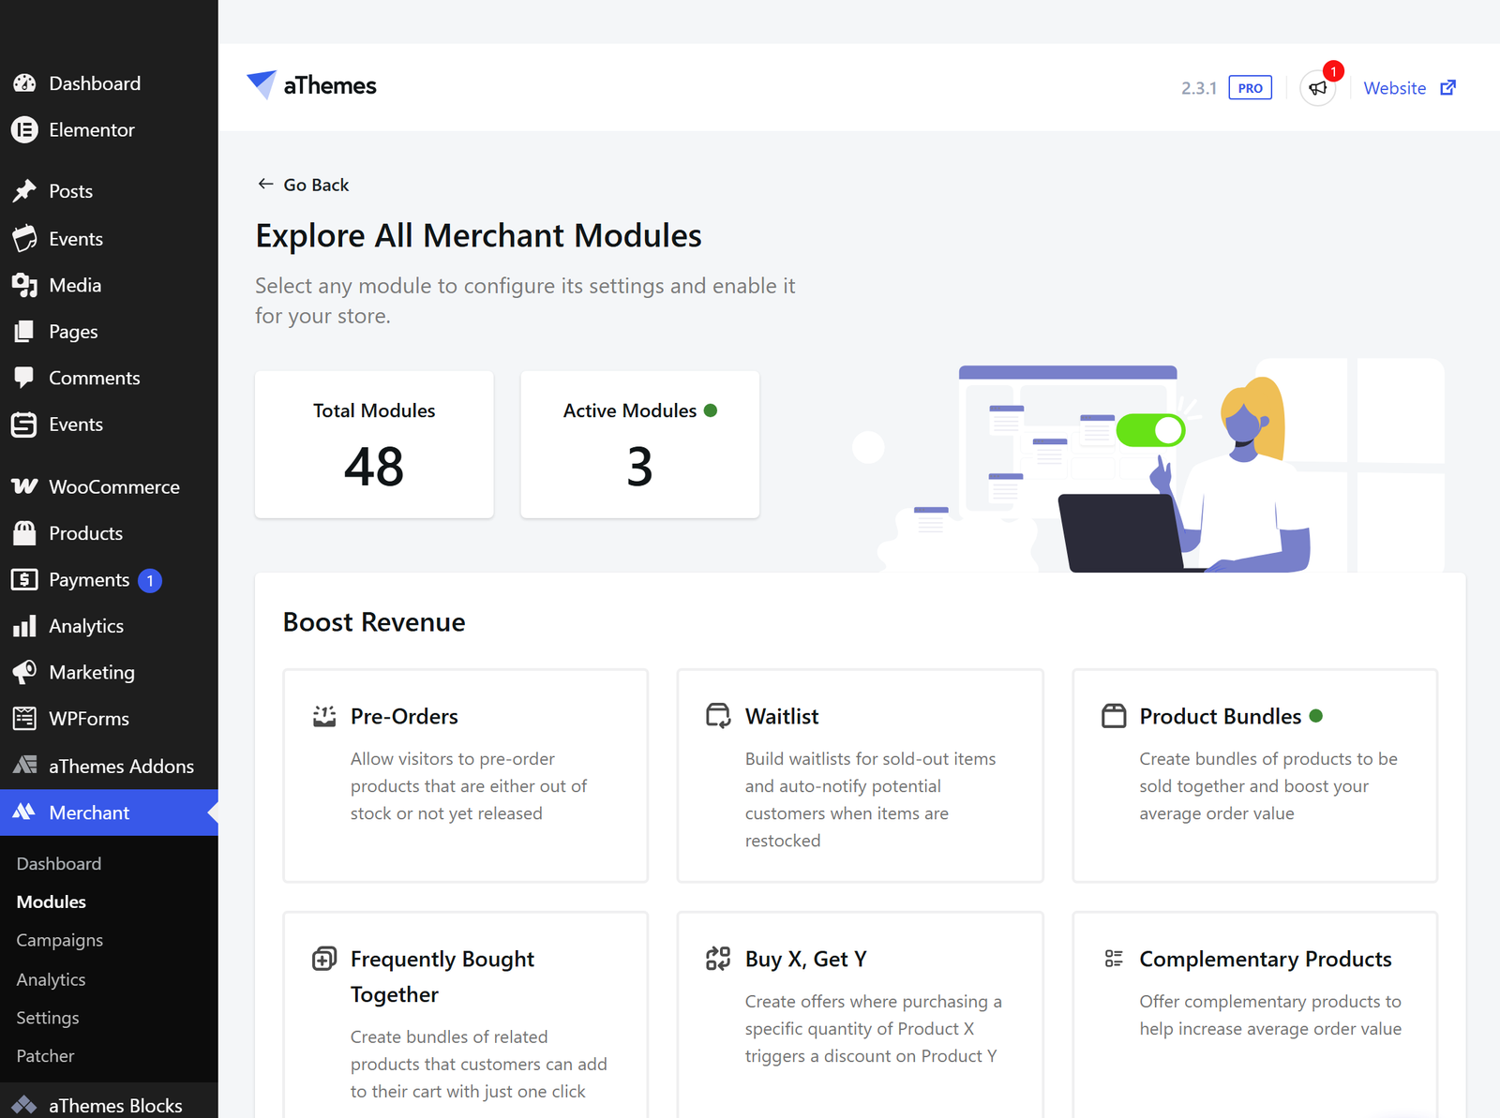Click the Total Modules stat card
The width and height of the screenshot is (1500, 1118).
[374, 444]
